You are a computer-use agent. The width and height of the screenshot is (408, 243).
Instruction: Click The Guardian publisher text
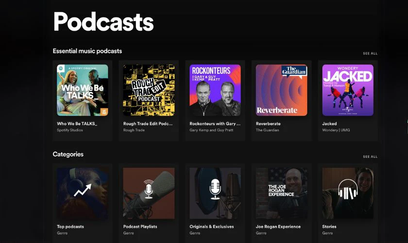(x=267, y=130)
